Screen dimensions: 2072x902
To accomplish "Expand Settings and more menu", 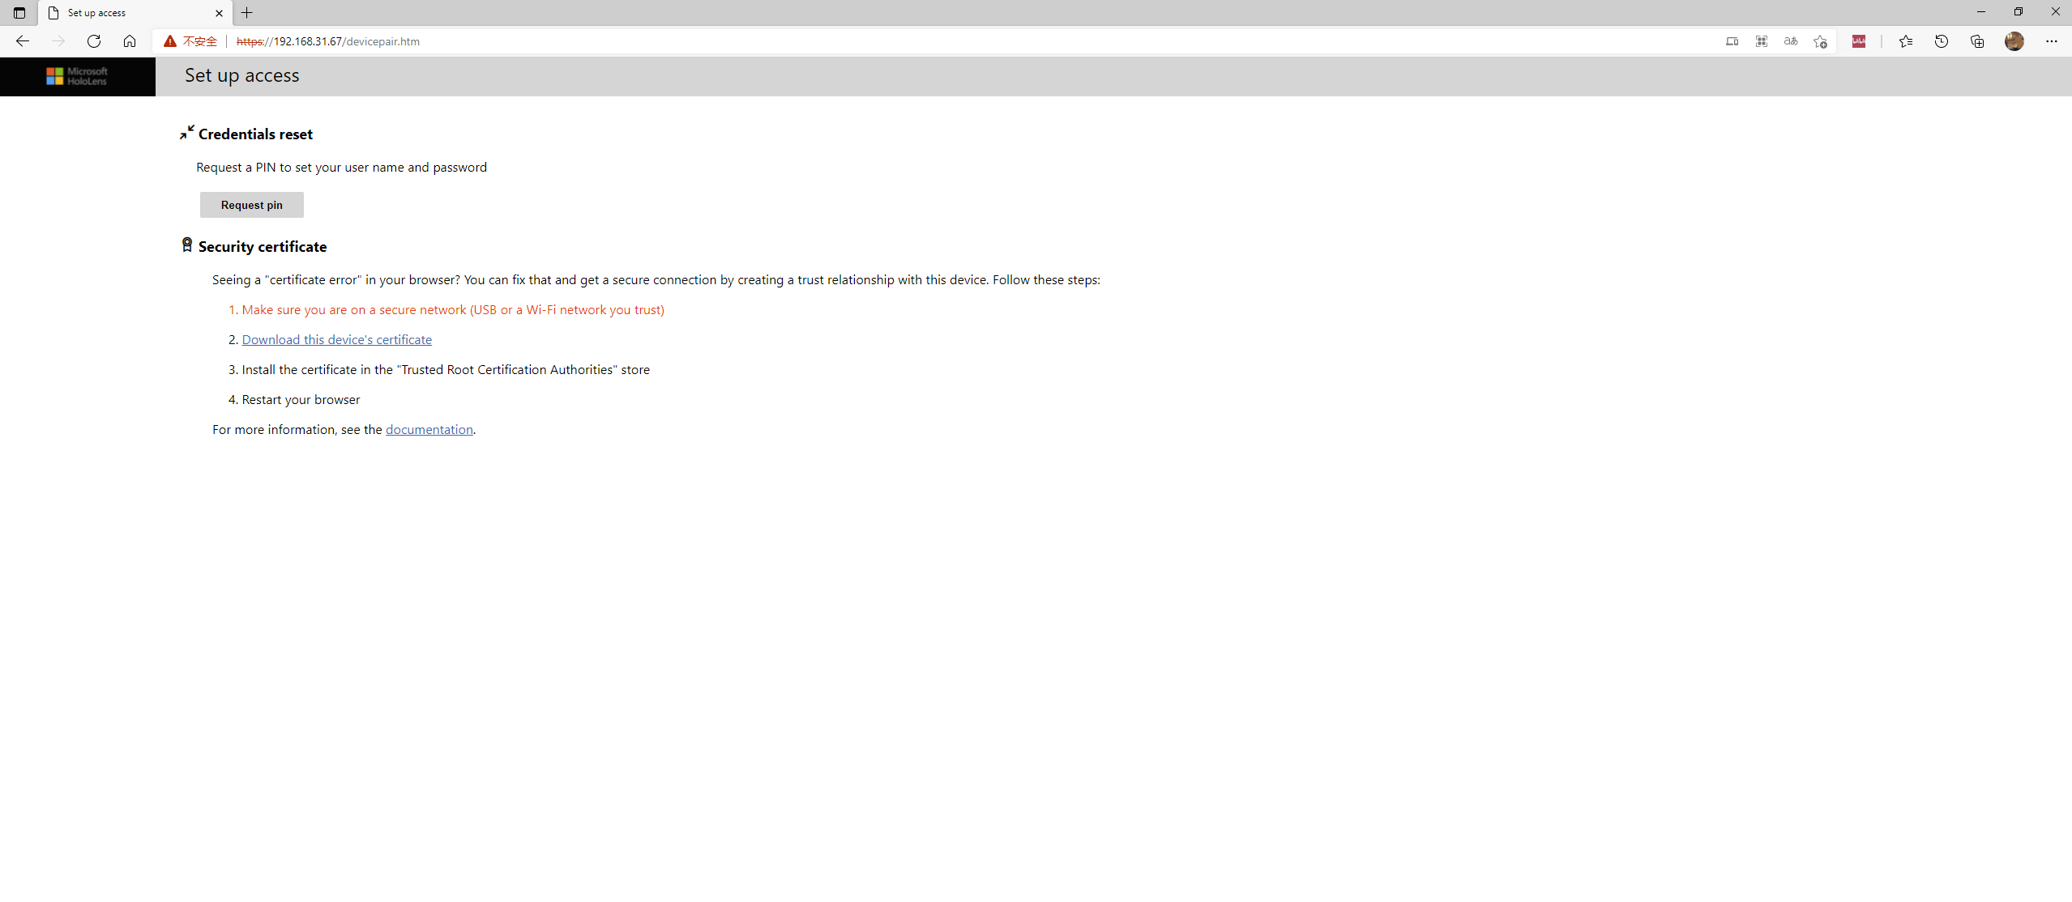I will (x=2051, y=41).
